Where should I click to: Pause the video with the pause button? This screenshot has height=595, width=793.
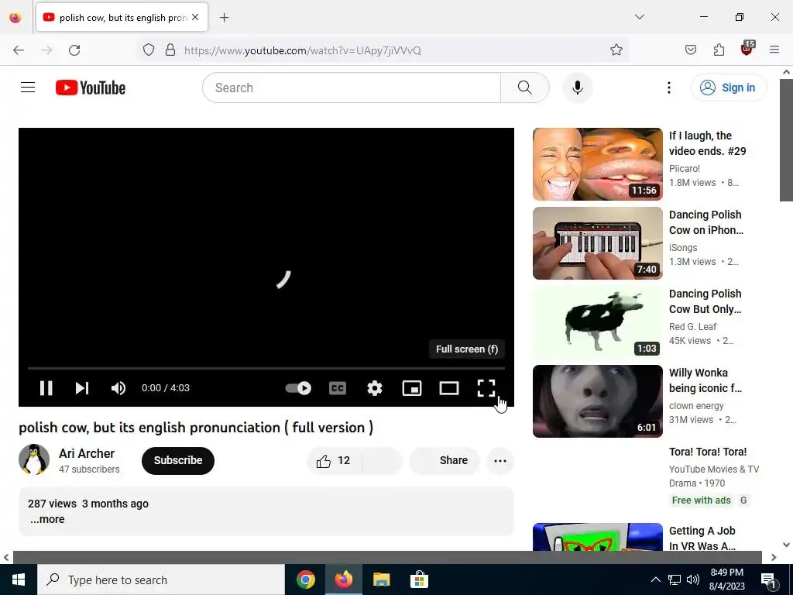click(x=46, y=388)
